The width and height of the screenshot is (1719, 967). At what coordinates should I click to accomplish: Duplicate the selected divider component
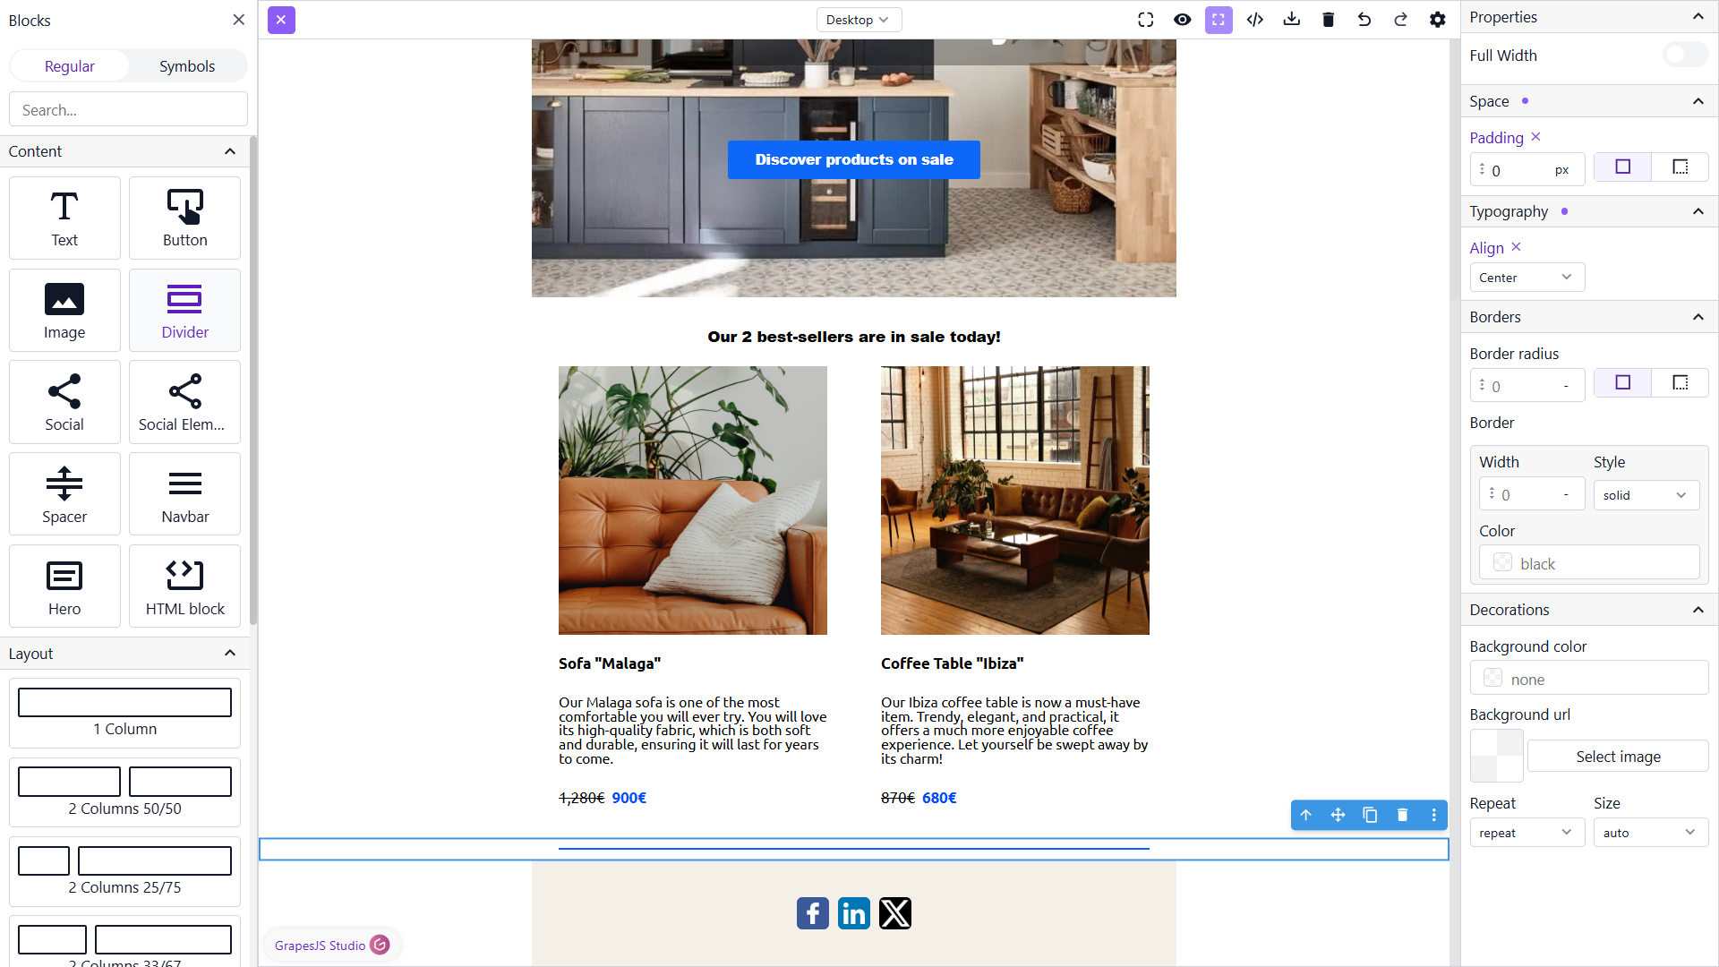tap(1370, 815)
